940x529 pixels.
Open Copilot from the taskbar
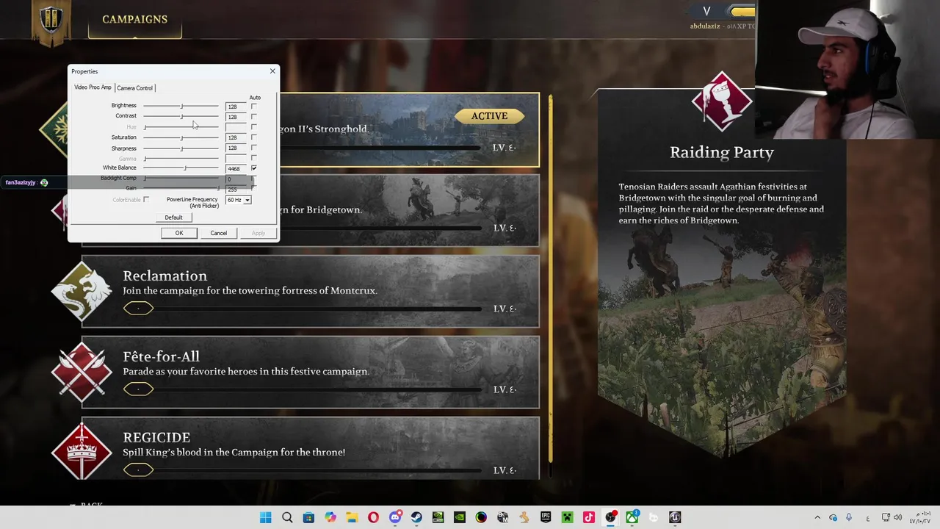coord(330,517)
